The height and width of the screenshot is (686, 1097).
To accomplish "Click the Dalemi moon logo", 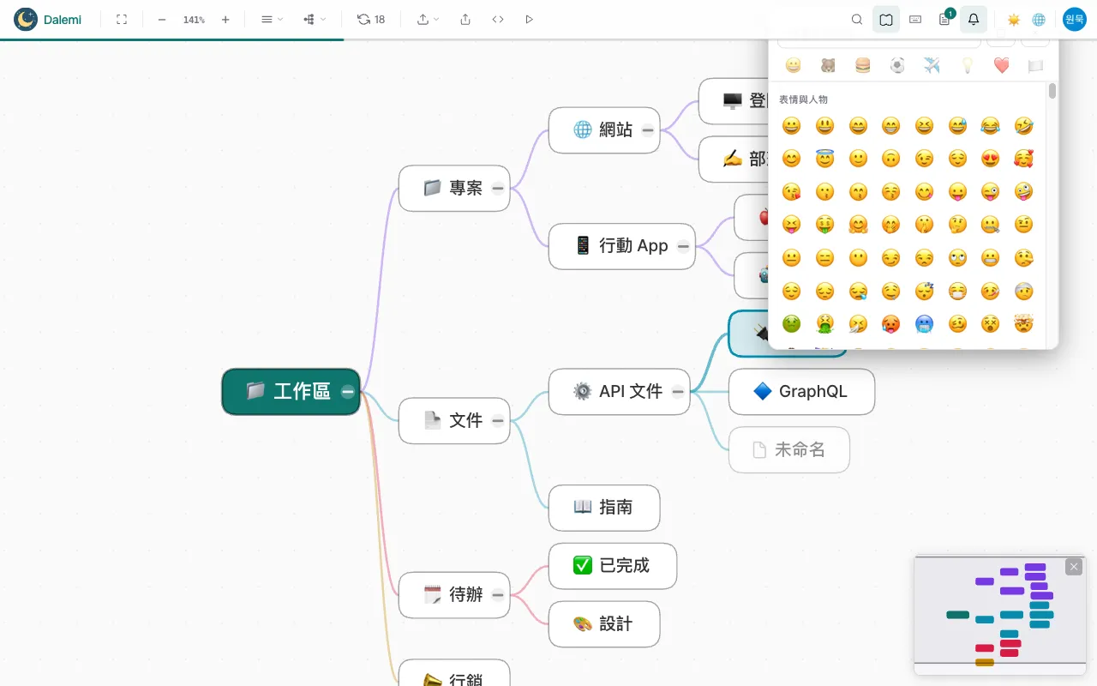I will [26, 19].
